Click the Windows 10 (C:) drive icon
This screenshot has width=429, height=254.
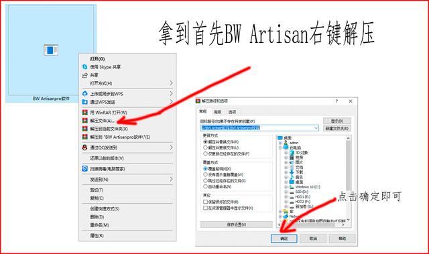(292, 187)
